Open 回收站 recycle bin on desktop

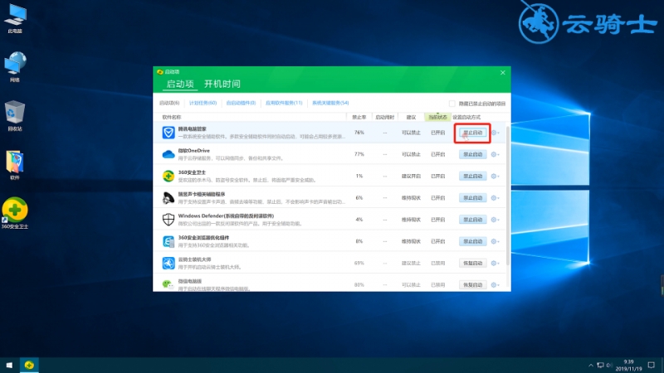15,115
